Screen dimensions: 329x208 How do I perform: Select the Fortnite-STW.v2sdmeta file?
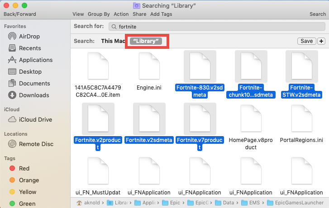point(301,75)
